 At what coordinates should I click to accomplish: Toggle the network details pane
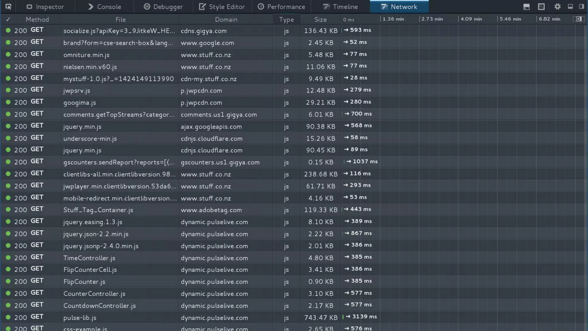579,19
